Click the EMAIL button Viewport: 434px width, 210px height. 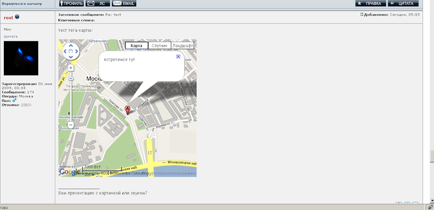pos(124,3)
